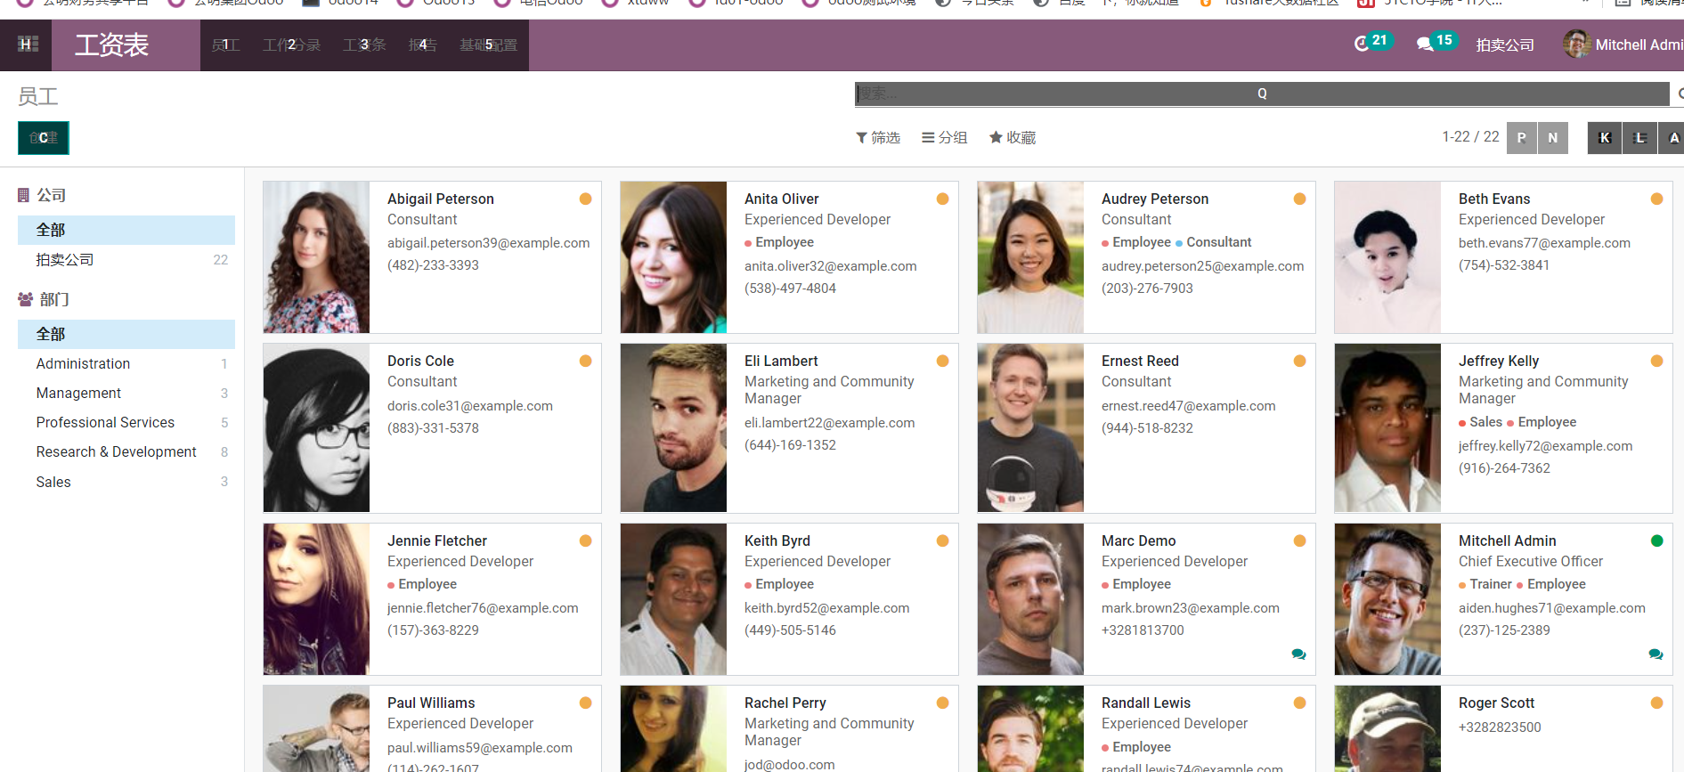This screenshot has height=772, width=1684.
Task: Filter by the Research & Development department
Action: click(x=126, y=451)
